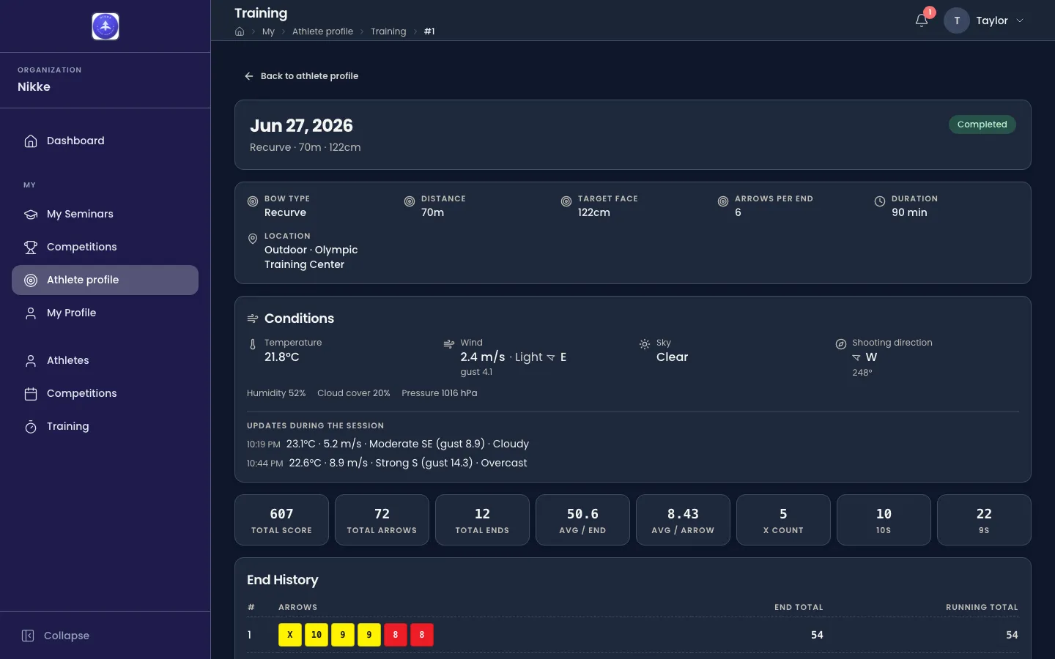Click the My Profile person icon
Screen dimensions: 1055x659
pyautogui.click(x=31, y=313)
